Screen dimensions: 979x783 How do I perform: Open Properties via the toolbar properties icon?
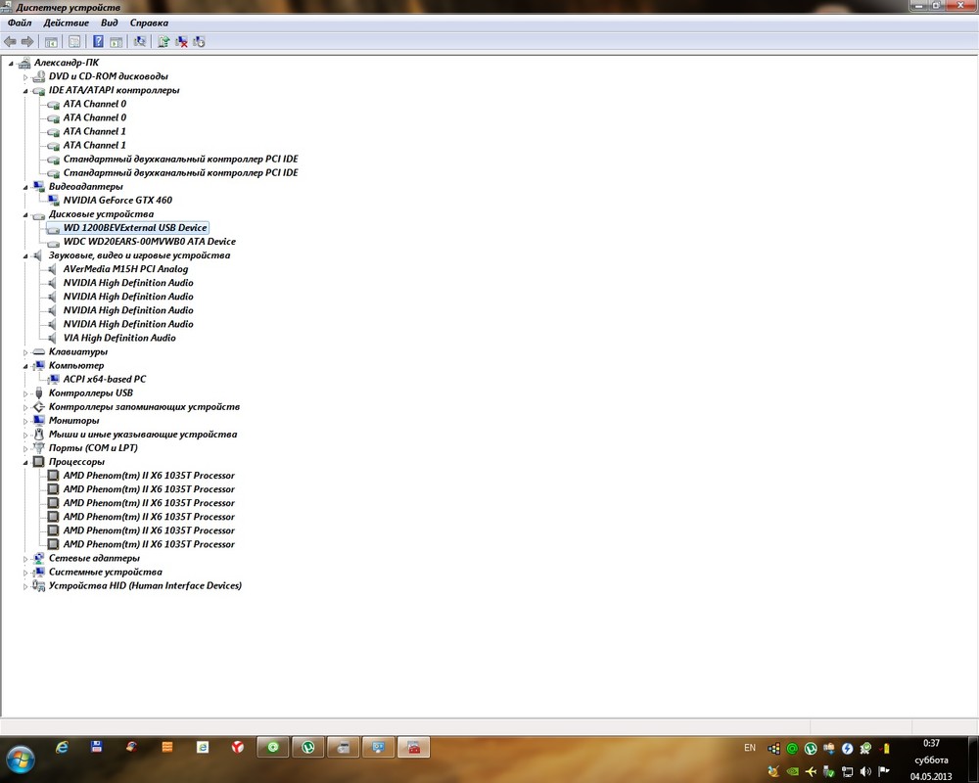(x=74, y=42)
